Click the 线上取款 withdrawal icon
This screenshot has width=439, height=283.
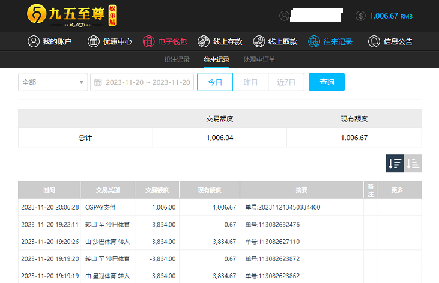click(x=259, y=41)
